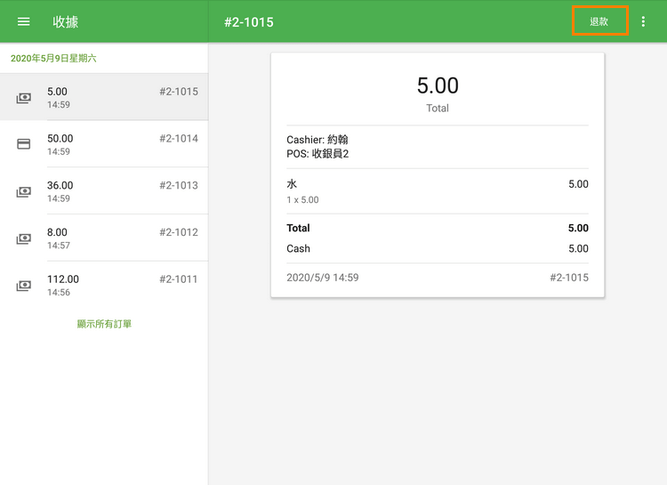
Task: Click the 顯示所有訂單 link
Action: pos(104,324)
